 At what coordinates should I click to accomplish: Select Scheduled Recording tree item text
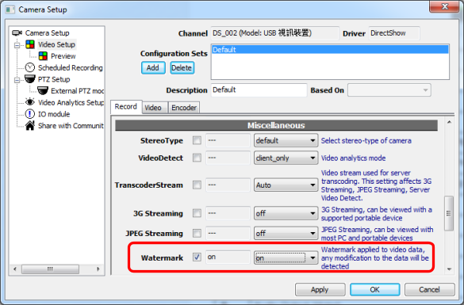tap(71, 67)
